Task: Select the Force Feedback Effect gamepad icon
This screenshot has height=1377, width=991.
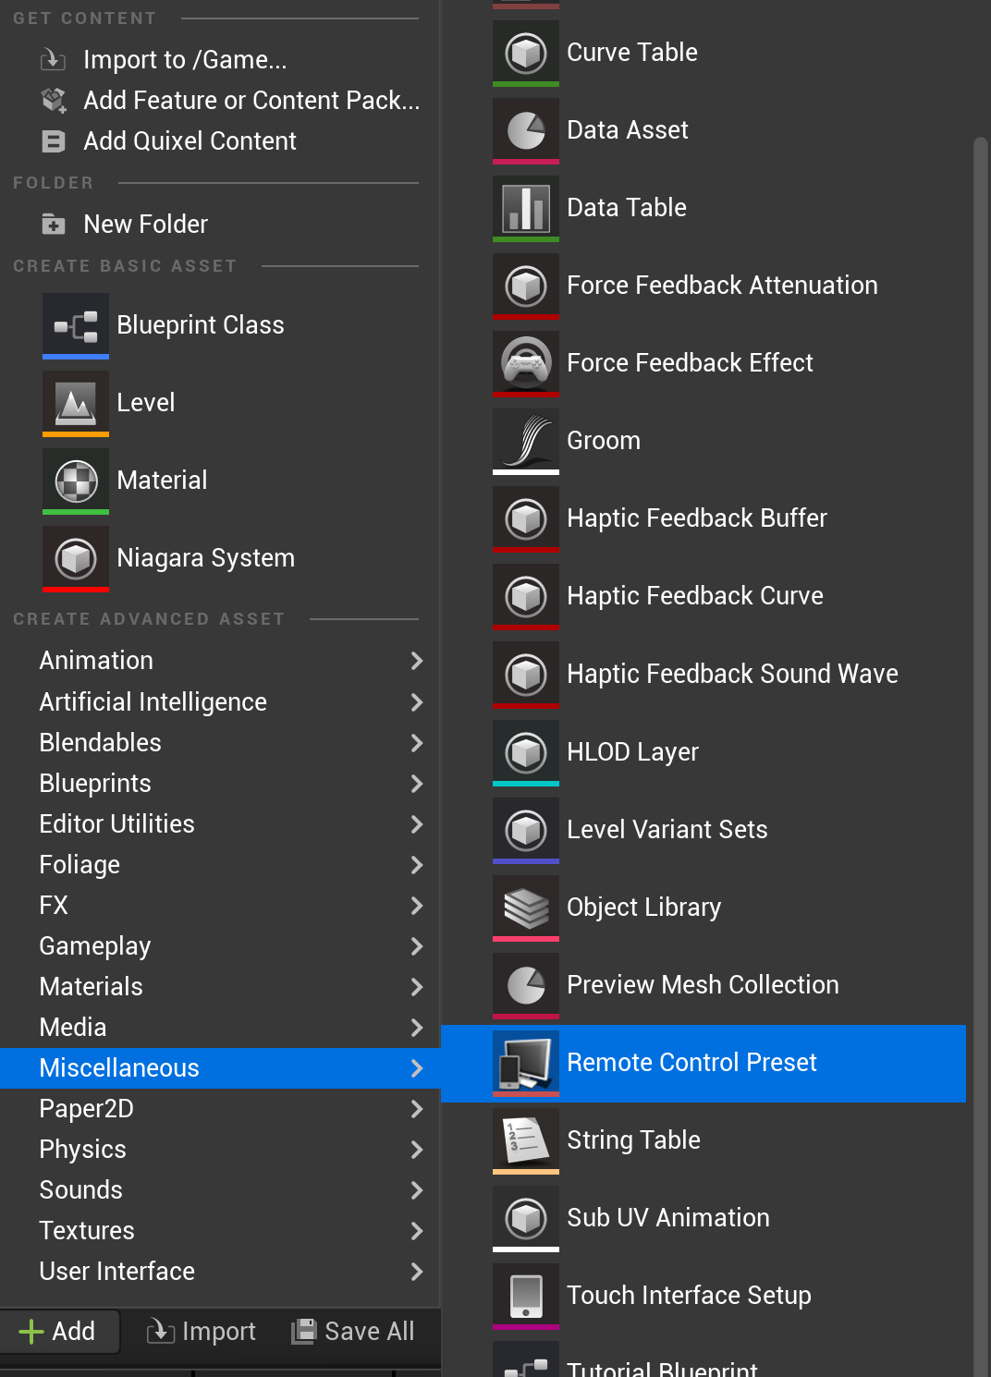Action: tap(525, 363)
